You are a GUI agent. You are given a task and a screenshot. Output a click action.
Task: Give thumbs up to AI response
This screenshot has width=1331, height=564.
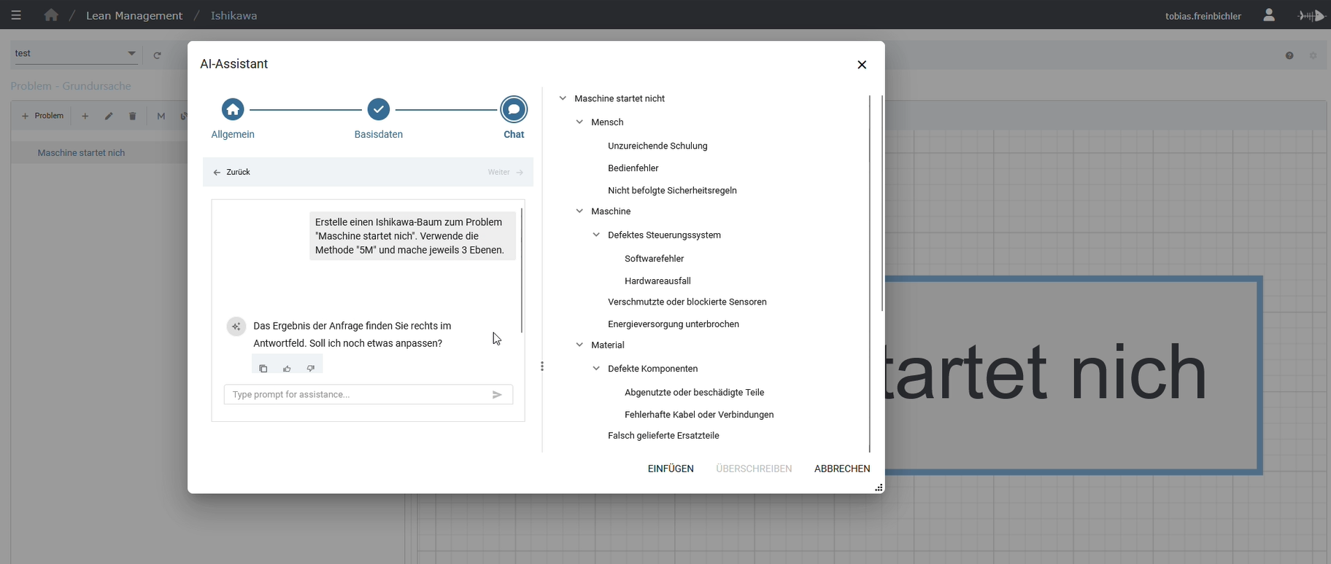tap(287, 369)
